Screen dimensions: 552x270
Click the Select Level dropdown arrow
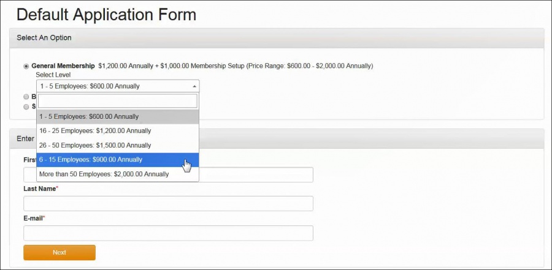click(194, 86)
